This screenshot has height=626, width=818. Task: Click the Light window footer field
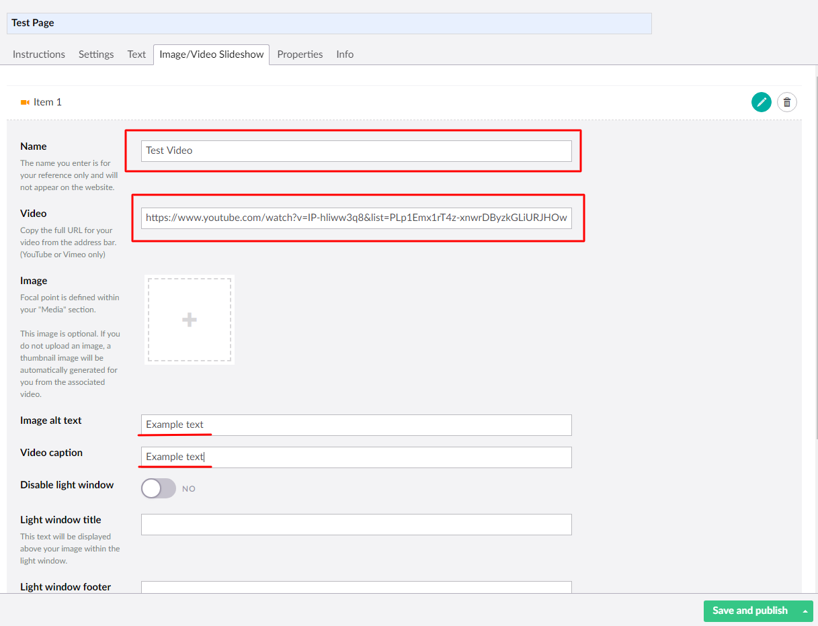[356, 587]
